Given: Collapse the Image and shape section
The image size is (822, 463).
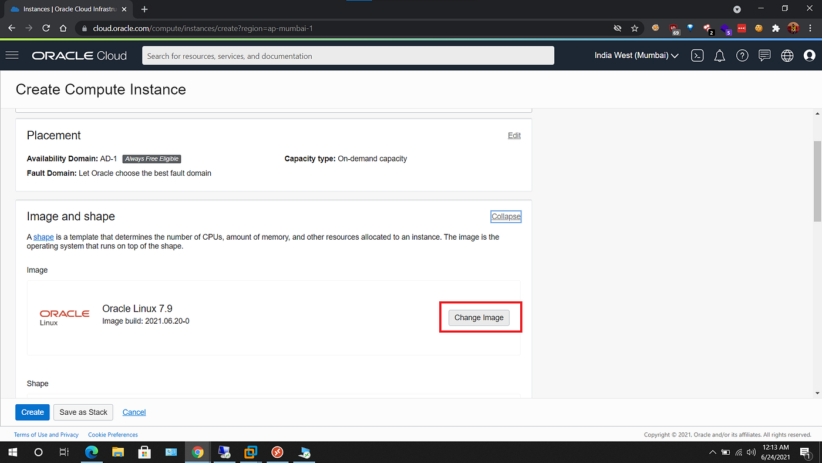Looking at the screenshot, I should 506,216.
